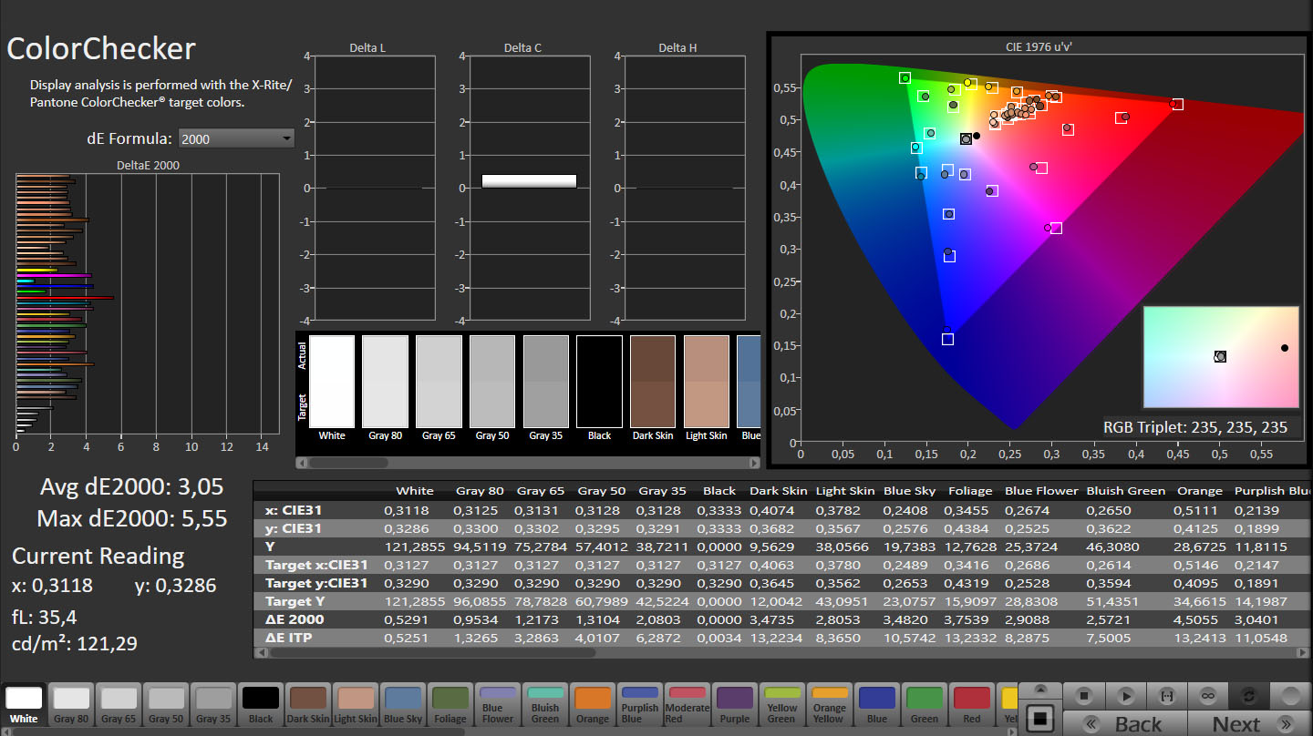Select the Gray 80 patch tab

[71, 705]
